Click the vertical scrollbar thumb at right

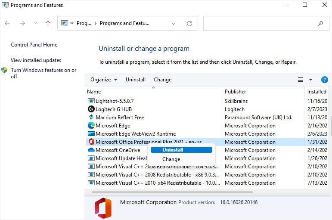tap(331, 126)
